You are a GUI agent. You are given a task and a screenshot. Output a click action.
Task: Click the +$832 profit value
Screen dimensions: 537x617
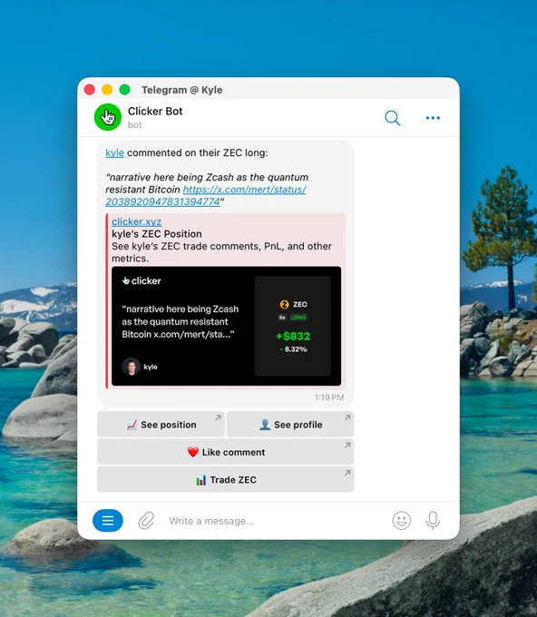(x=293, y=336)
